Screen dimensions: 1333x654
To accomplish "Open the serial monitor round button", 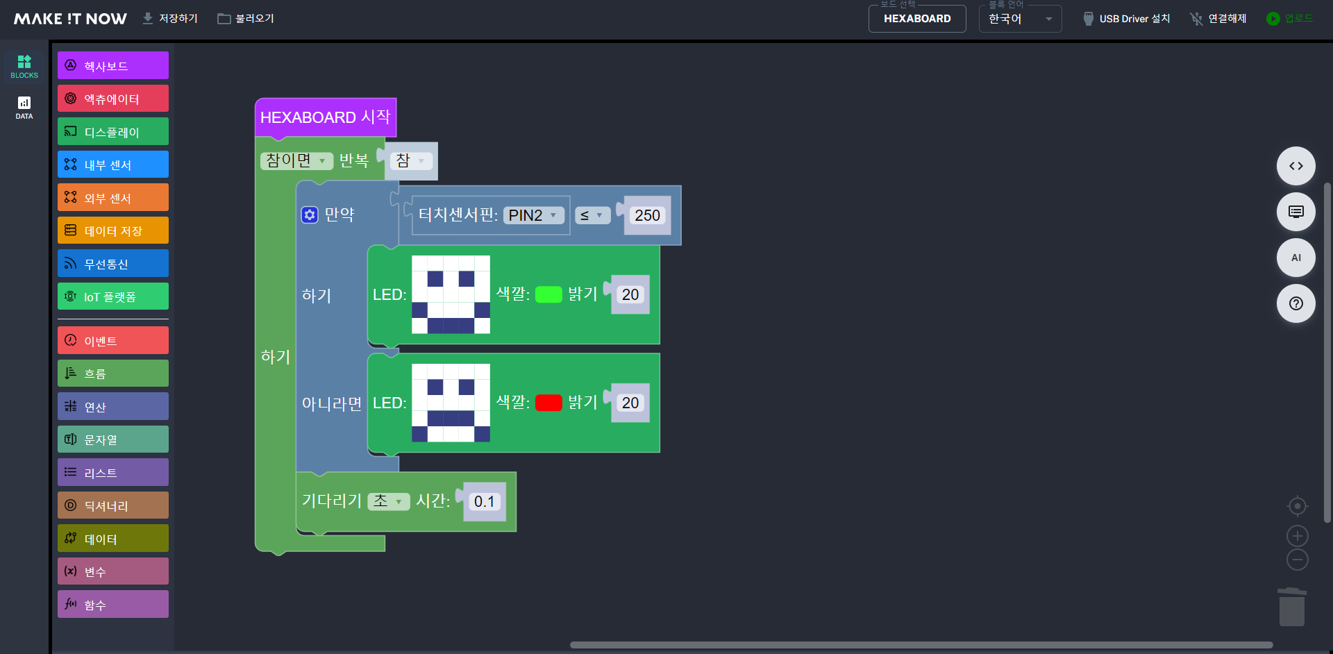I will click(x=1296, y=212).
